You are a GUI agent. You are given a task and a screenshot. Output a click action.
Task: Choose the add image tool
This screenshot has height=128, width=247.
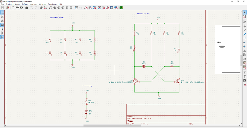245,81
